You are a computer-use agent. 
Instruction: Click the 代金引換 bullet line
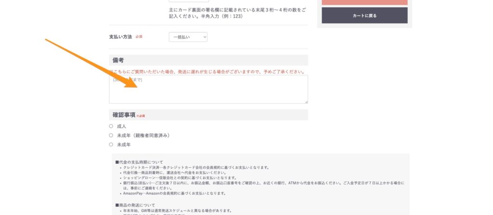(x=175, y=173)
